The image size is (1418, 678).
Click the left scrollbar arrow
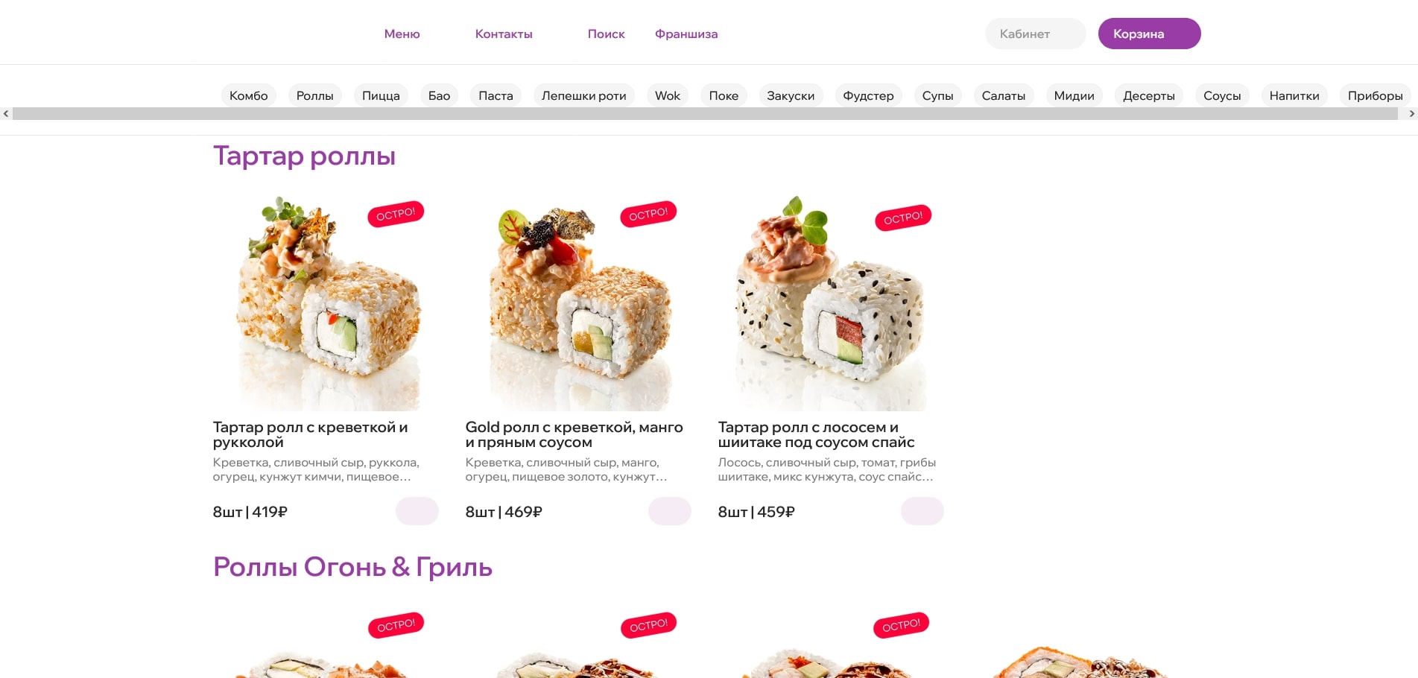pos(6,114)
